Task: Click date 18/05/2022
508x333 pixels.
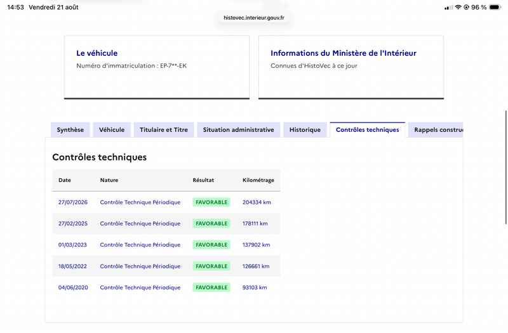Action: [x=72, y=266]
